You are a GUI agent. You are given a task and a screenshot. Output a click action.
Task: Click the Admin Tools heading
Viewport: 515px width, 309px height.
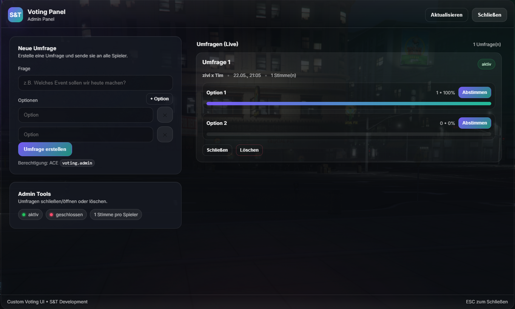point(34,194)
